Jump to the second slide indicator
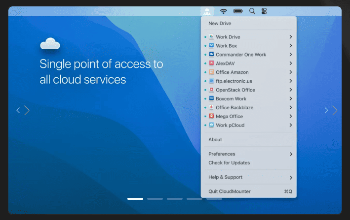Viewport: 350px width, 220px height. pyautogui.click(x=155, y=199)
